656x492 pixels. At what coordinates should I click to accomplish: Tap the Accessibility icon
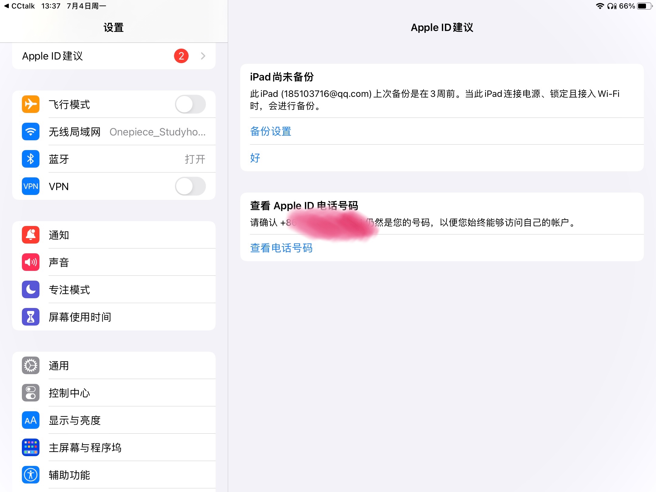click(31, 475)
